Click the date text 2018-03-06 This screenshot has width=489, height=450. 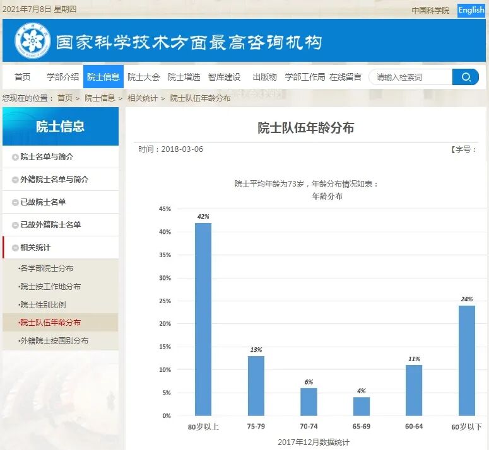tap(182, 149)
